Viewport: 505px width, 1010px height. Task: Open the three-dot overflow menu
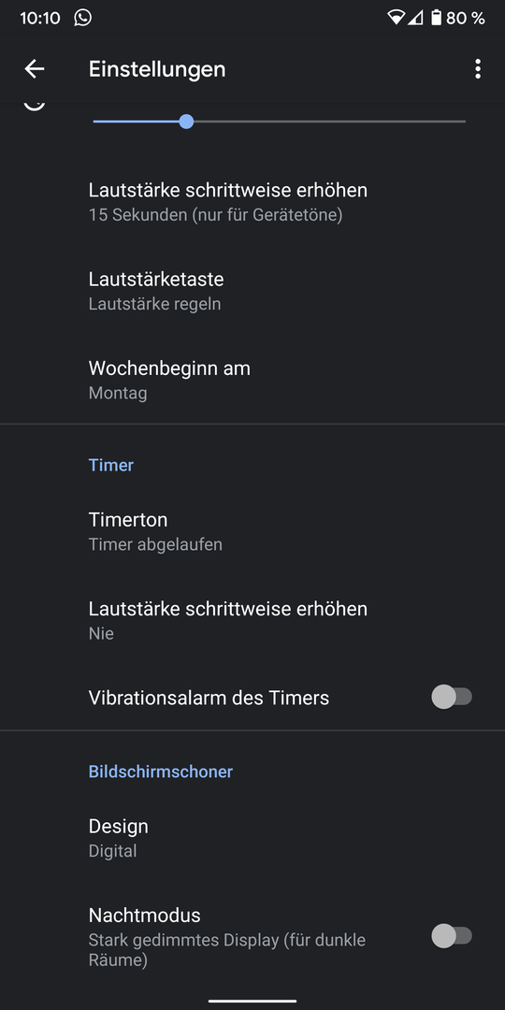477,69
